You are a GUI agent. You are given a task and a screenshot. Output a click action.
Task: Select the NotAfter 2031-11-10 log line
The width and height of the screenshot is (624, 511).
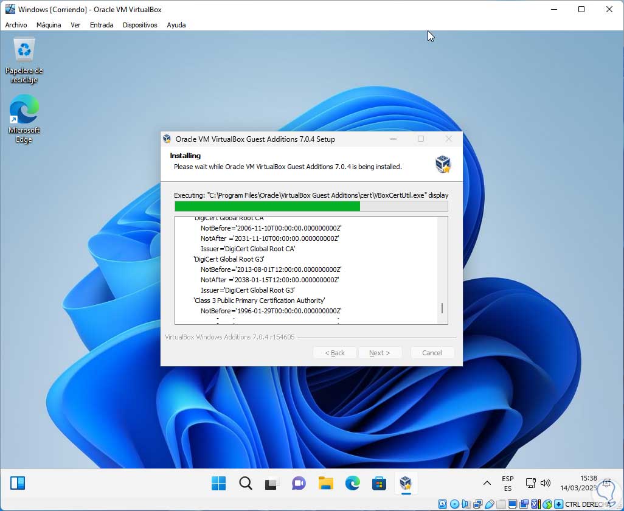pos(269,238)
